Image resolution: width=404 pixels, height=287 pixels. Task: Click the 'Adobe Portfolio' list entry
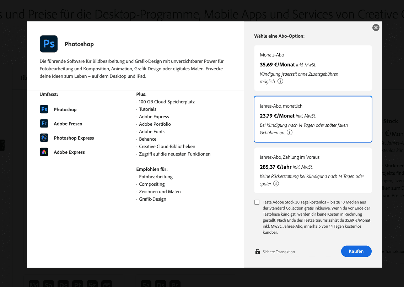click(155, 124)
